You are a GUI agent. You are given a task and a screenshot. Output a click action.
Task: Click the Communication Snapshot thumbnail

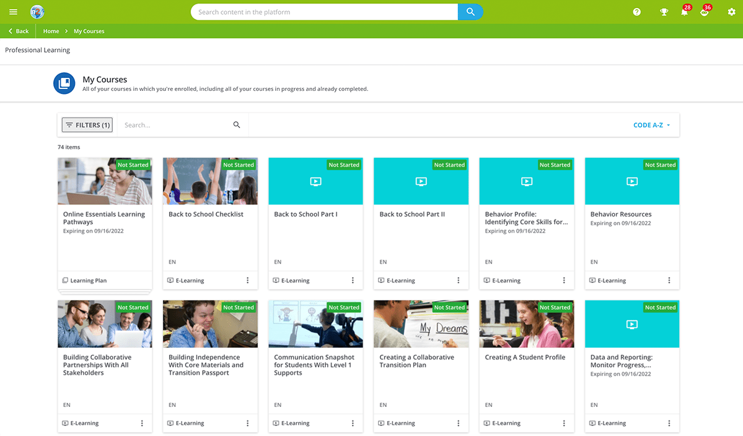coord(315,324)
